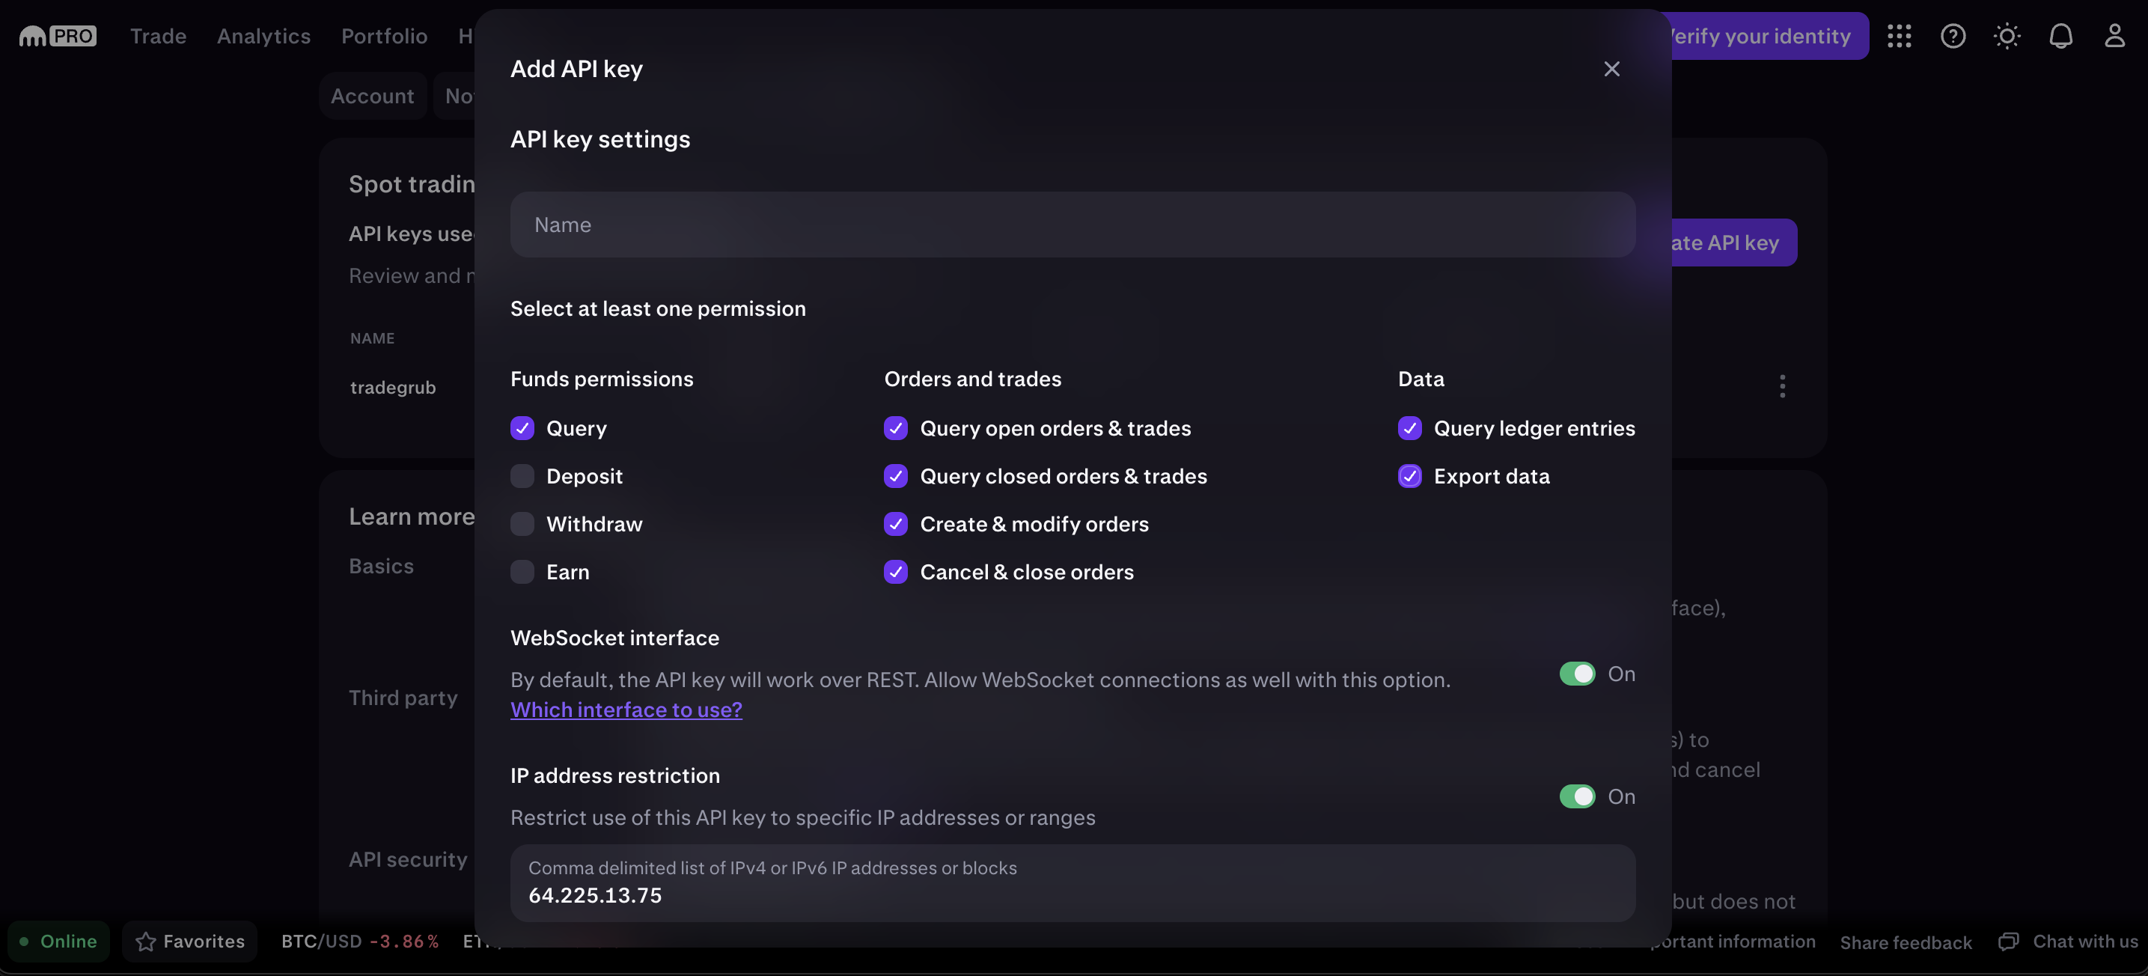Uncheck Export data permission
2148x976 pixels.
point(1409,475)
